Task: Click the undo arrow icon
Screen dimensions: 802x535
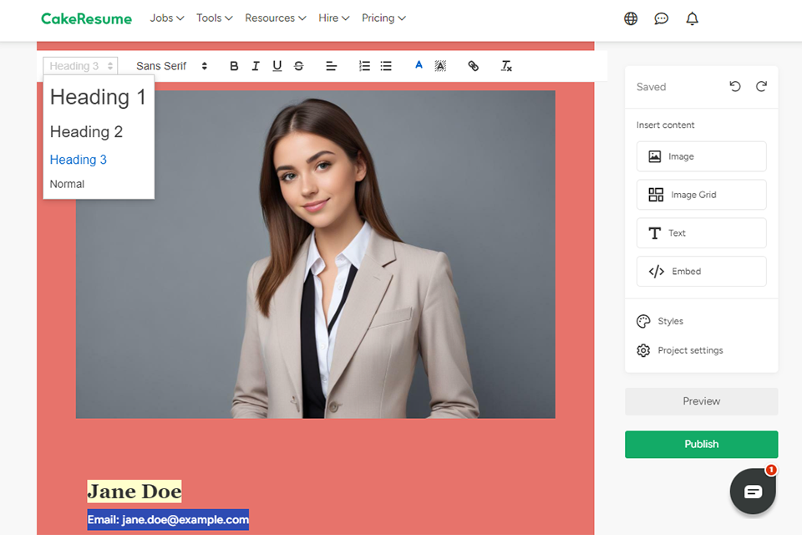Action: [x=735, y=87]
